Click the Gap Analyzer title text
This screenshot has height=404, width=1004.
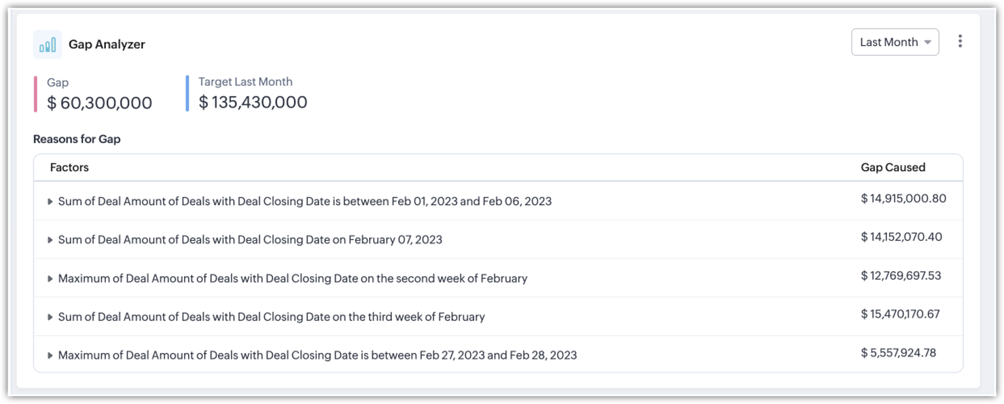click(x=106, y=45)
